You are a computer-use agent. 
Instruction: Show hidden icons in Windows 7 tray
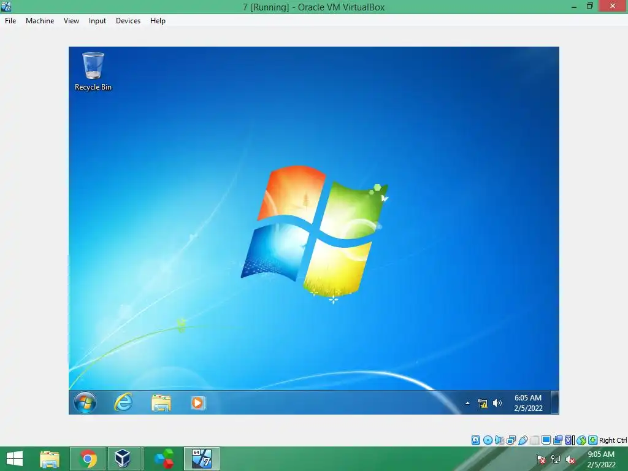coord(467,404)
